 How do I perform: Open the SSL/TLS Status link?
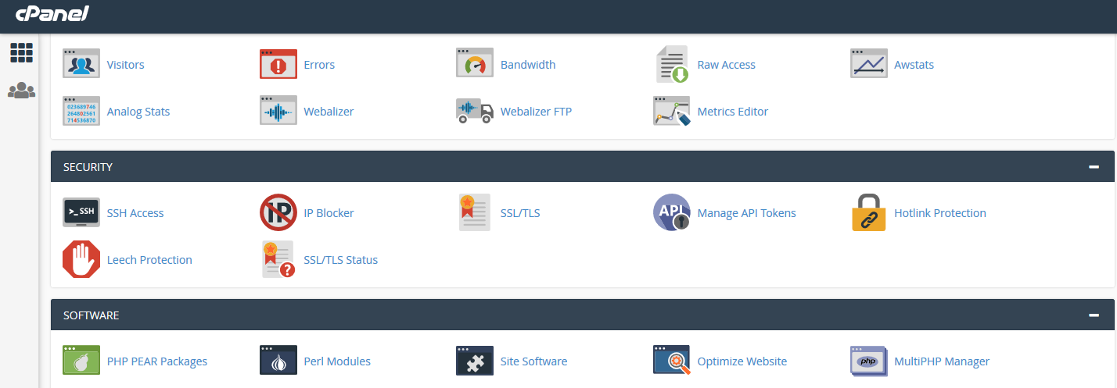point(341,260)
